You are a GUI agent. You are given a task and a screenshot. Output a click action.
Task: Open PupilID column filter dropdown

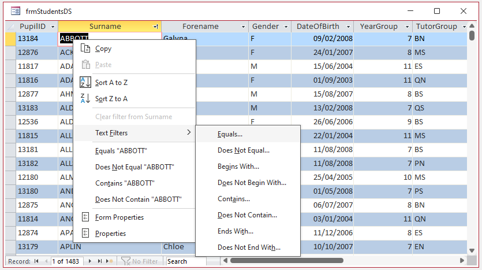(x=53, y=27)
